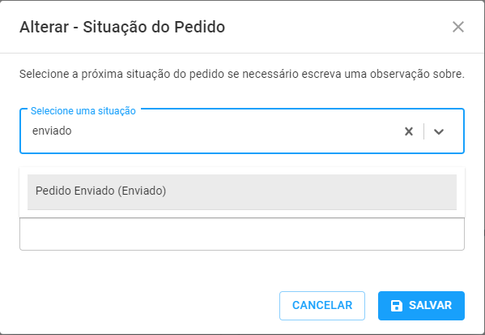This screenshot has width=485, height=335.
Task: Click the instruction text about próxima situação
Action: 242,74
